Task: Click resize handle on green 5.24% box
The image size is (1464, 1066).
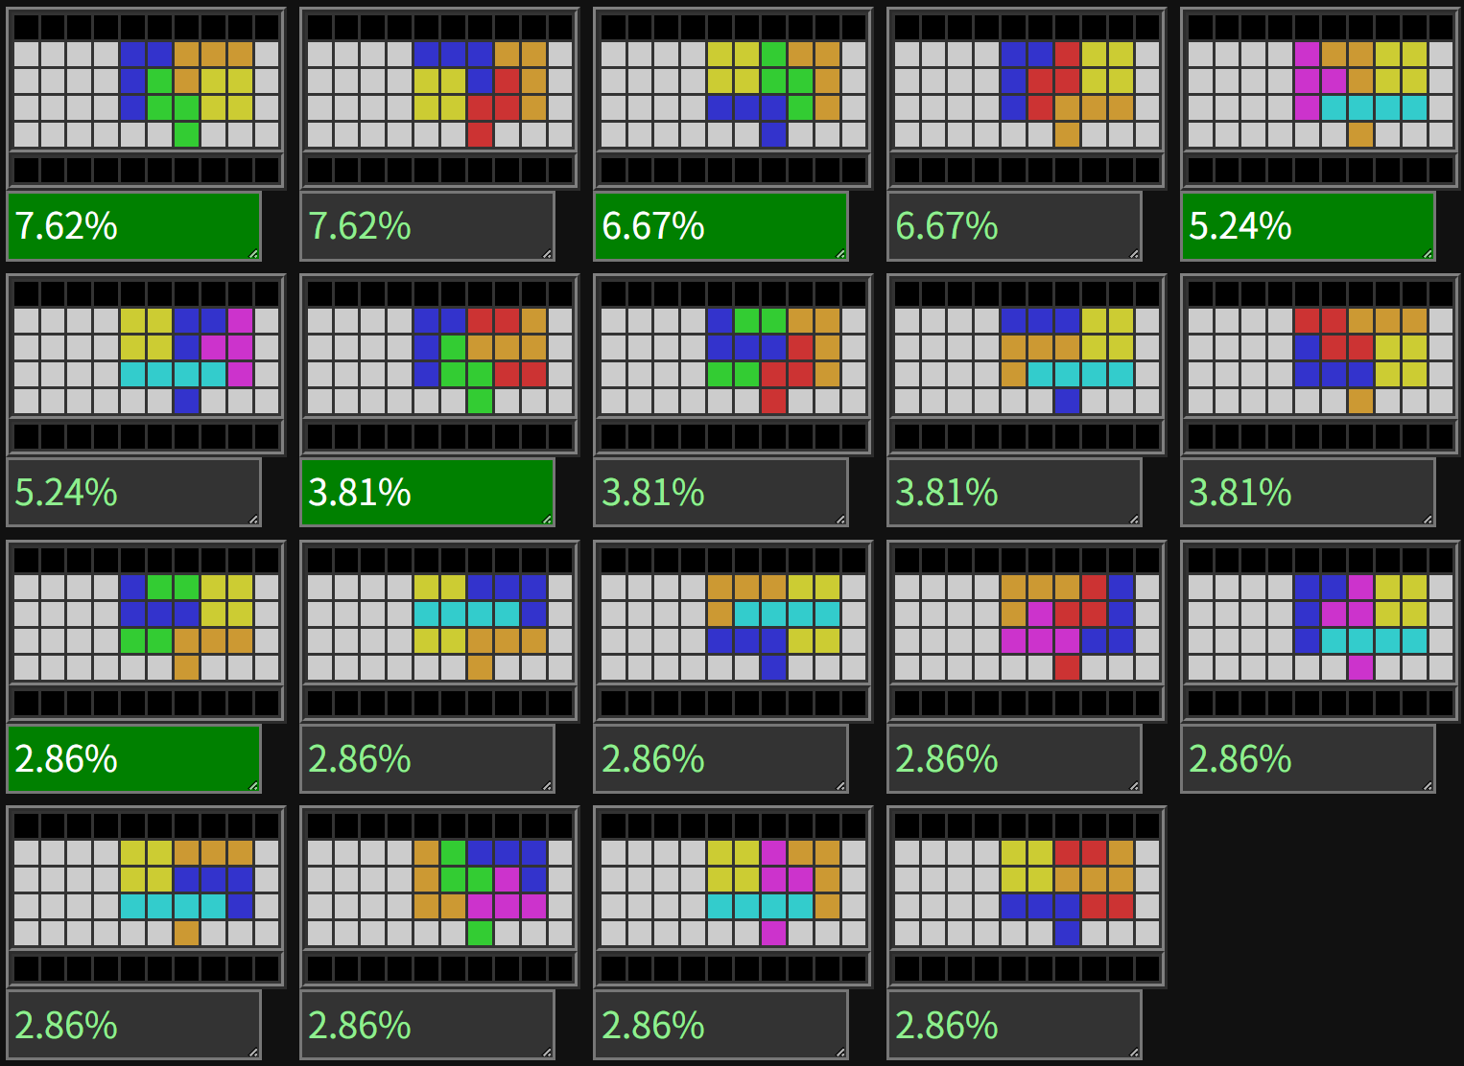Action: click(1428, 254)
